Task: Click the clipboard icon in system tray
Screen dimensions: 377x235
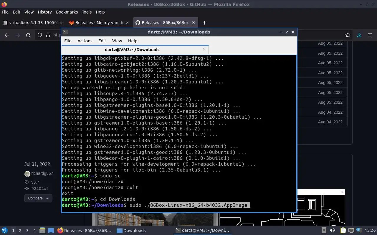Action: click(343, 230)
